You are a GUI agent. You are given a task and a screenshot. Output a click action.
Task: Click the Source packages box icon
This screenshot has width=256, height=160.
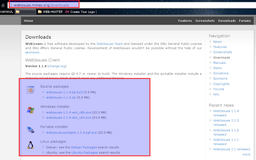pyautogui.click(x=30, y=90)
